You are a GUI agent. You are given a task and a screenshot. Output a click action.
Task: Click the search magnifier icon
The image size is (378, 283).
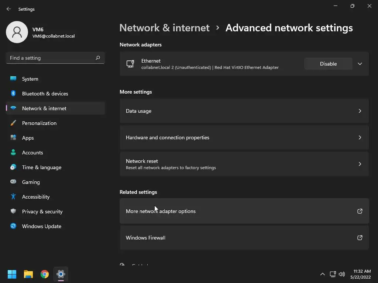(98, 58)
